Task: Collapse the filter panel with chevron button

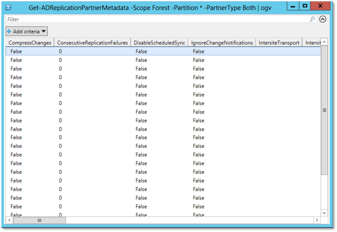Action: tap(323, 19)
